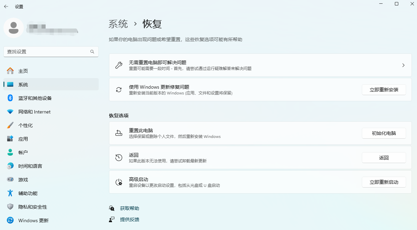Click the 帐户 person icon

[10, 153]
